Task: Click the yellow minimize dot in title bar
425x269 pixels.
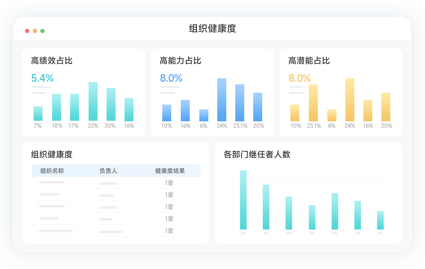Action: coord(35,31)
